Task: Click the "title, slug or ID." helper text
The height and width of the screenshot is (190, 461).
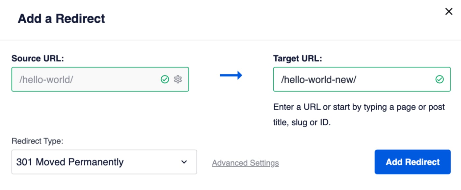Action: pyautogui.click(x=302, y=123)
